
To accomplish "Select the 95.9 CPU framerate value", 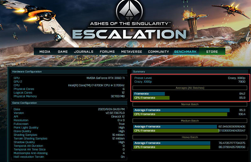I will tap(242, 98).
